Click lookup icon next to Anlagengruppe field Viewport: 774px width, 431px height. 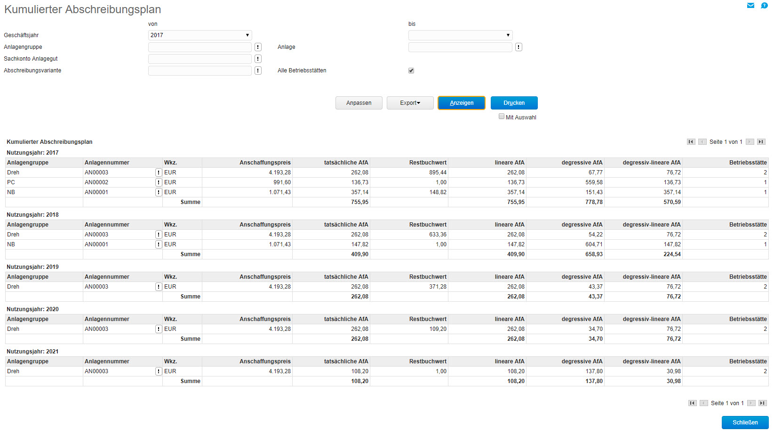coord(258,47)
